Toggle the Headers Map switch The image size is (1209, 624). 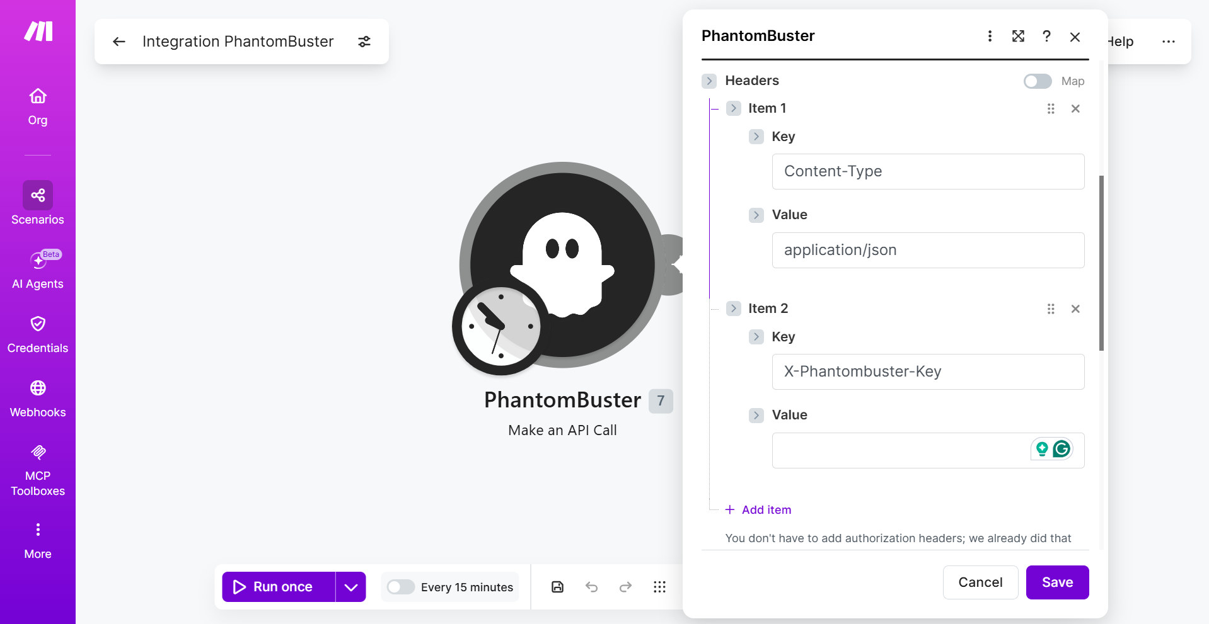(x=1038, y=81)
